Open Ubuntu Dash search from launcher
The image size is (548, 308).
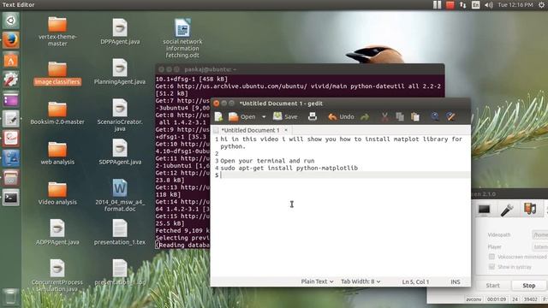11,21
